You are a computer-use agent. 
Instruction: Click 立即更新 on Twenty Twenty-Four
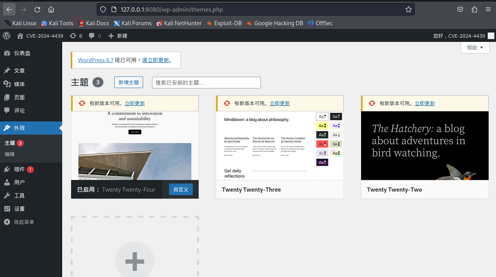point(135,103)
